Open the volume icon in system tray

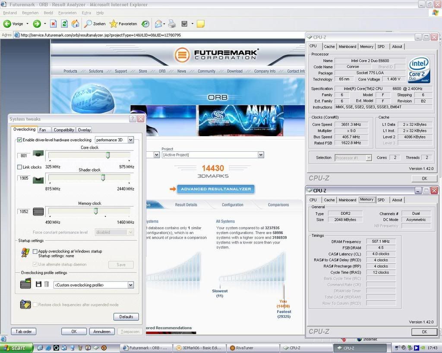pyautogui.click(x=403, y=348)
